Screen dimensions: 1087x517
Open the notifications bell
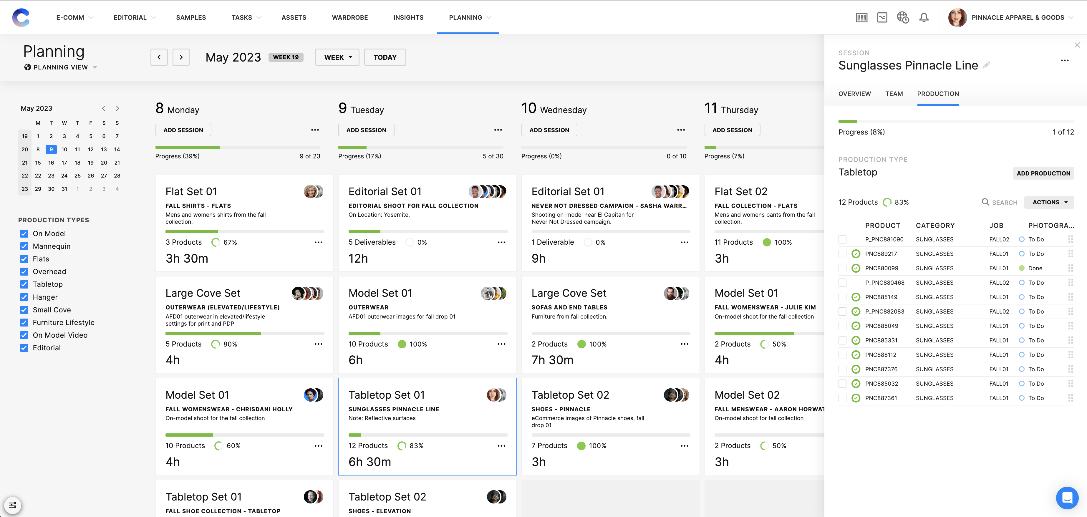tap(924, 17)
